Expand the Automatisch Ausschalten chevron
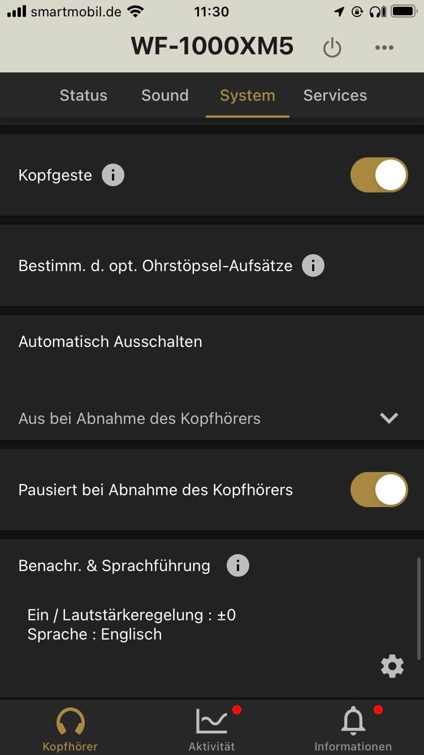Screen dimensions: 424x755 click(389, 418)
